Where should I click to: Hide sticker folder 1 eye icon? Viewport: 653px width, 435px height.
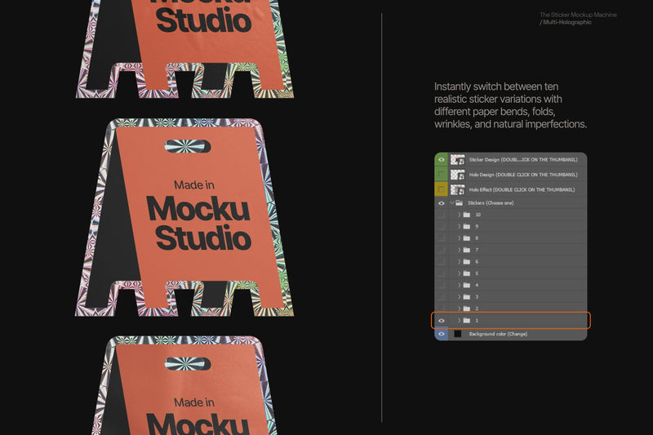[x=441, y=321]
